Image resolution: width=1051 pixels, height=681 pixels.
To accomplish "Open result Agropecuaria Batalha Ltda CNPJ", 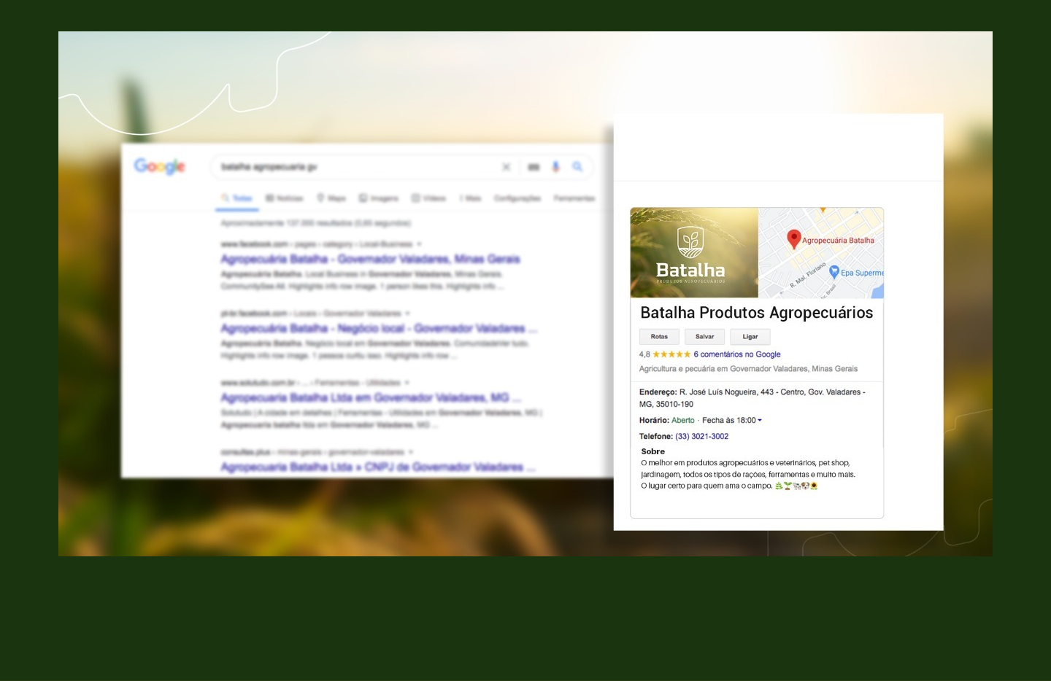I will [x=378, y=467].
